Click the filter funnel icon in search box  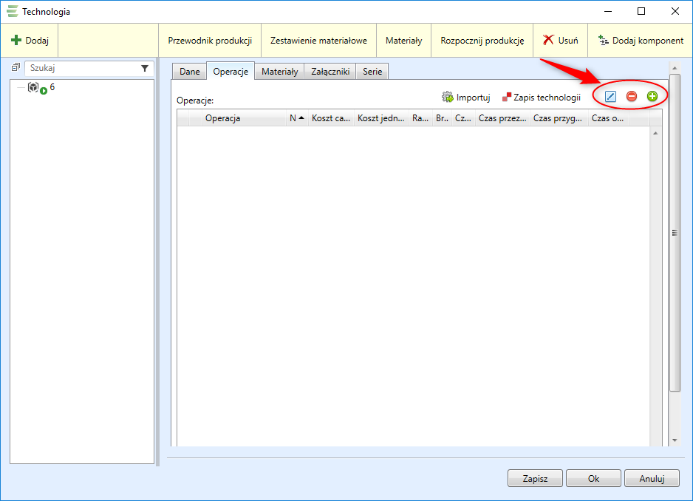[145, 68]
